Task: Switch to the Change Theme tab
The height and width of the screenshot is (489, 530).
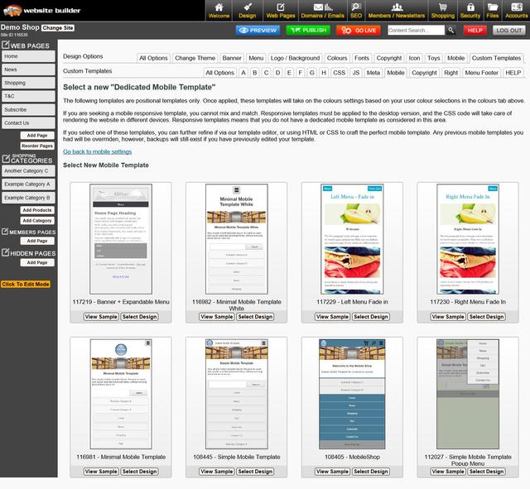Action: pyautogui.click(x=195, y=59)
